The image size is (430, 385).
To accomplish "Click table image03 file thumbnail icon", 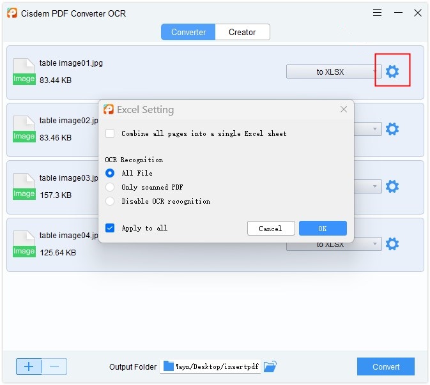I will (x=24, y=186).
